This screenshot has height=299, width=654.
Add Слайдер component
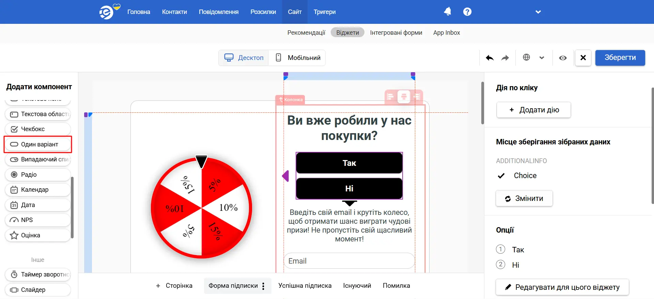[x=38, y=290]
